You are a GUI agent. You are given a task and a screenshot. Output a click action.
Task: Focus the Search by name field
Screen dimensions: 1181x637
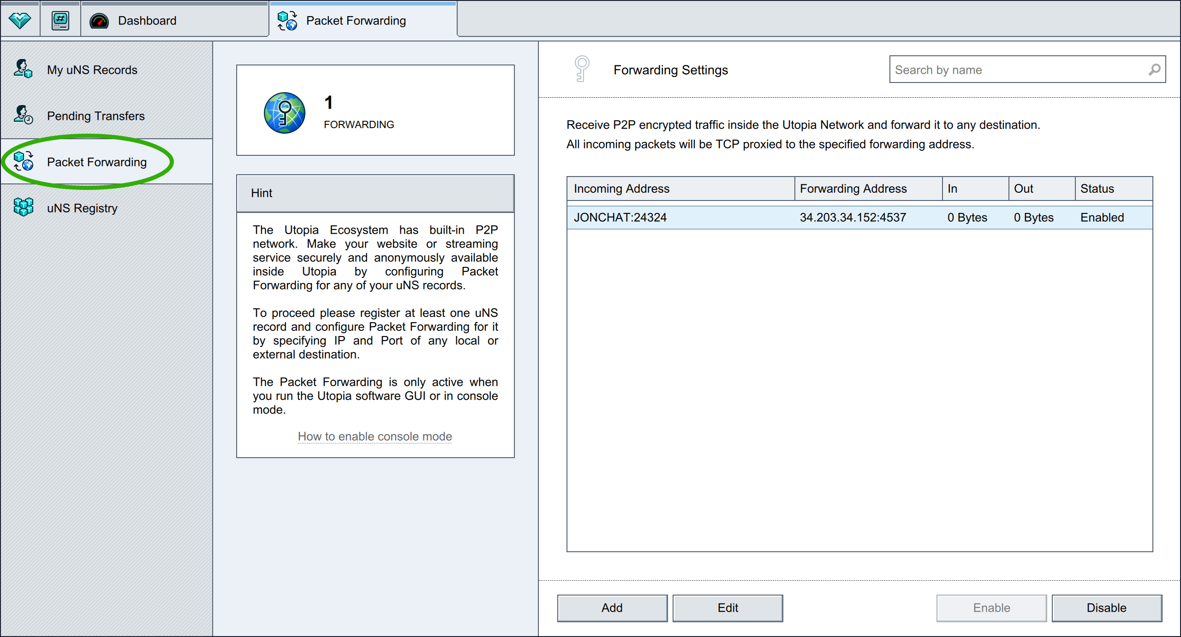tap(1015, 70)
